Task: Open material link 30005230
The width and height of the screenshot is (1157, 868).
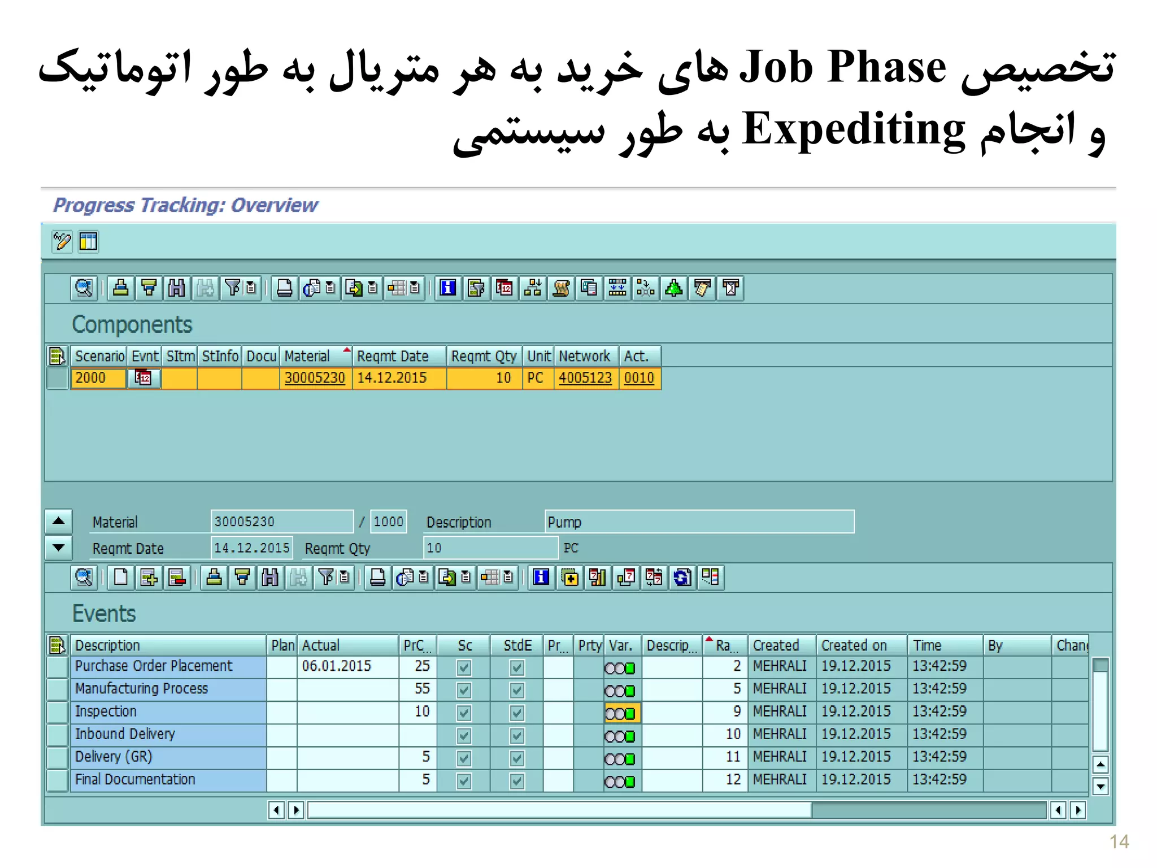Action: point(315,377)
